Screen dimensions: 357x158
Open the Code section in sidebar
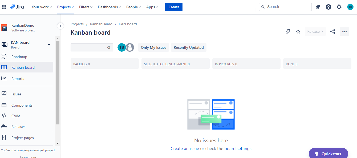(15, 116)
